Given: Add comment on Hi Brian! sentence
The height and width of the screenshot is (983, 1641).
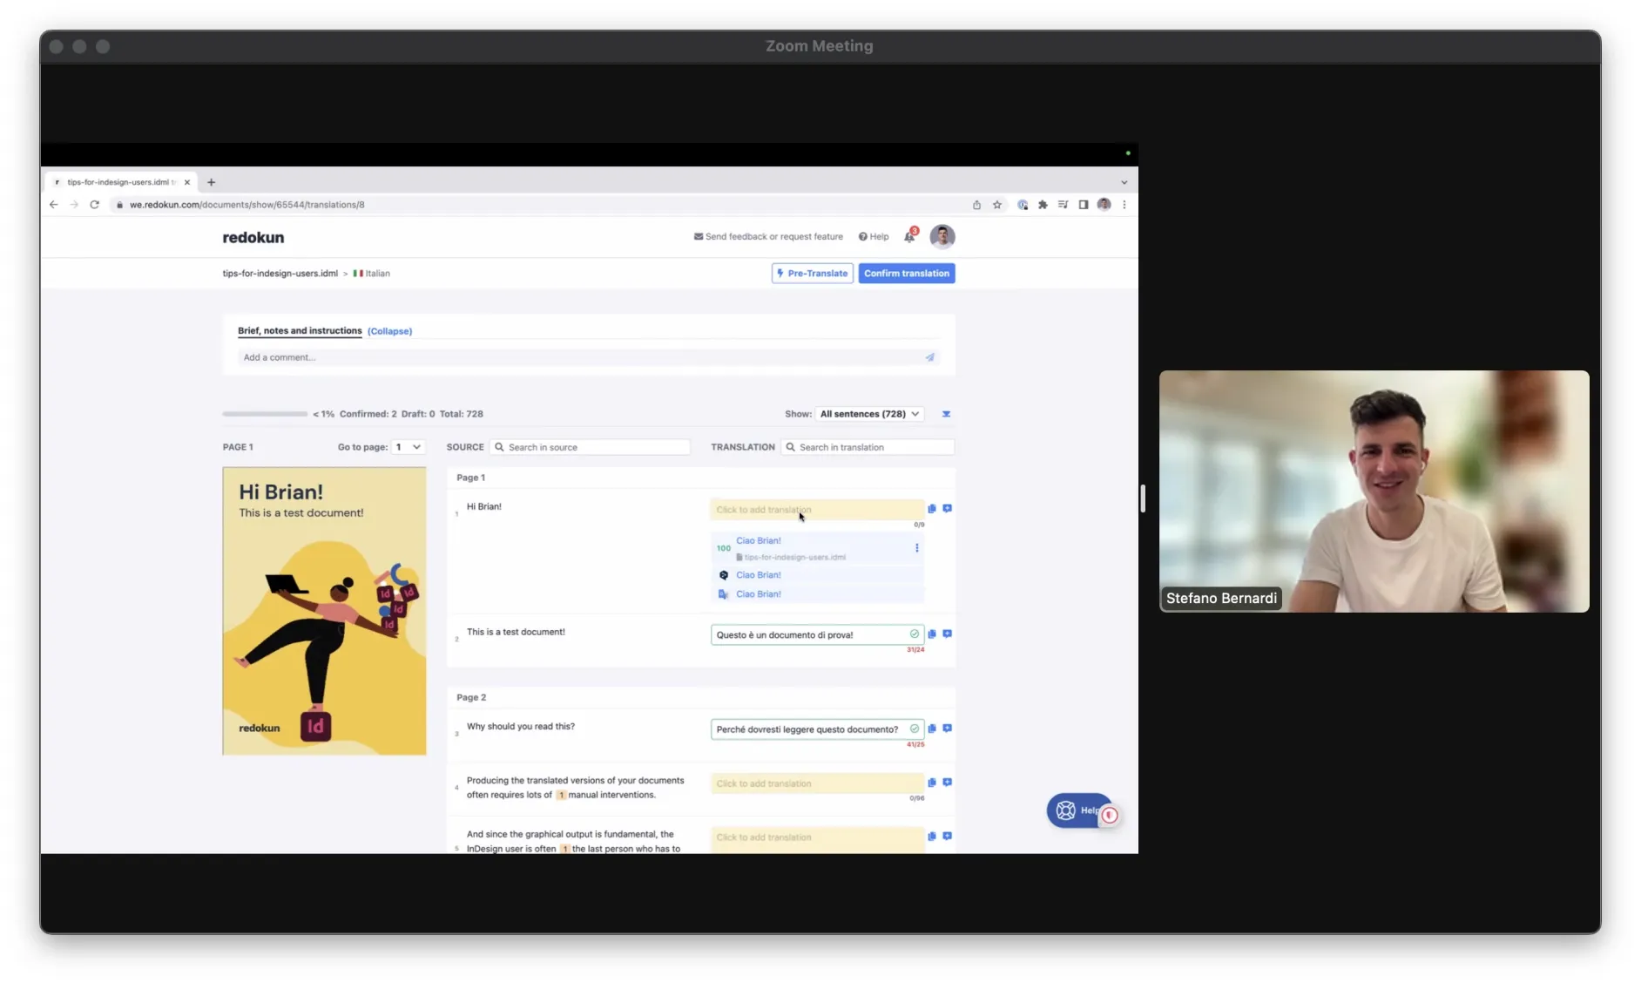Looking at the screenshot, I should [948, 509].
